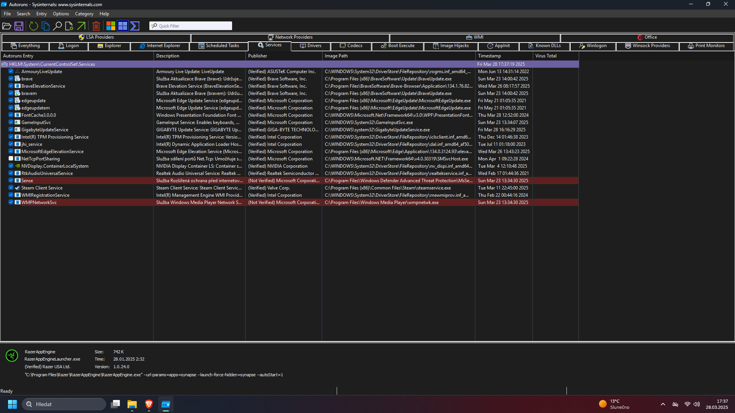
Task: Switch to the Scheduled Tasks tab
Action: (x=219, y=46)
